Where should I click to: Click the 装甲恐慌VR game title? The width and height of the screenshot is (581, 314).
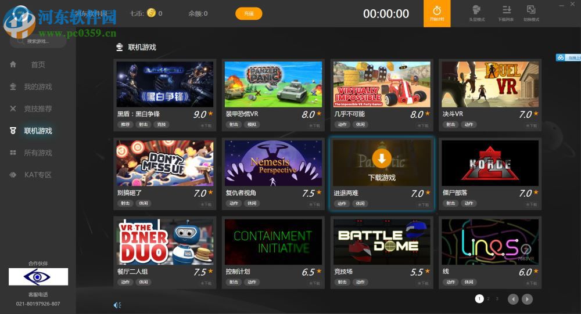242,114
